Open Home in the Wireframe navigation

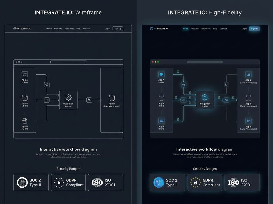click(x=49, y=29)
